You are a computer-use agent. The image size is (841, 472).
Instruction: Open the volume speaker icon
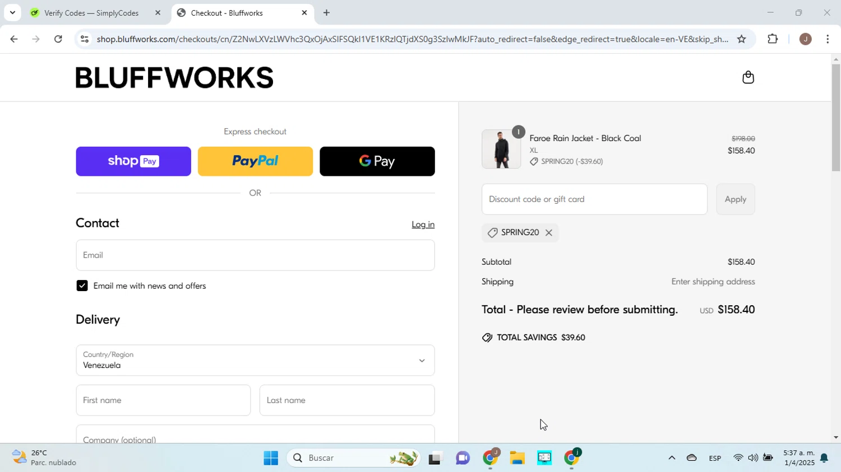tap(753, 458)
